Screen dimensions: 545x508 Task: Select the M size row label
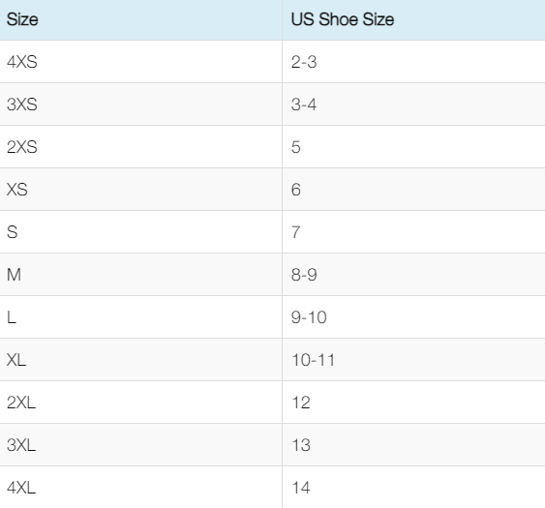pos(14,275)
